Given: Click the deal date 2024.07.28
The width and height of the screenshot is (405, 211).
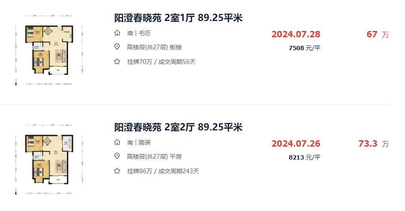Looking at the screenshot, I should tap(296, 34).
